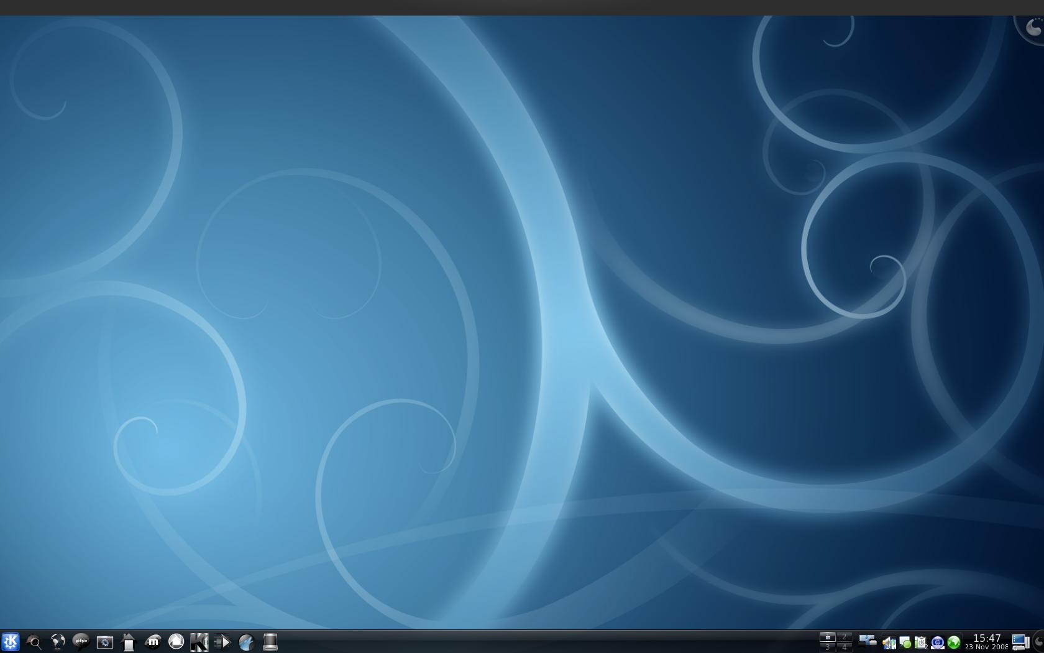
Task: Open the device notifier applet
Action: point(867,641)
